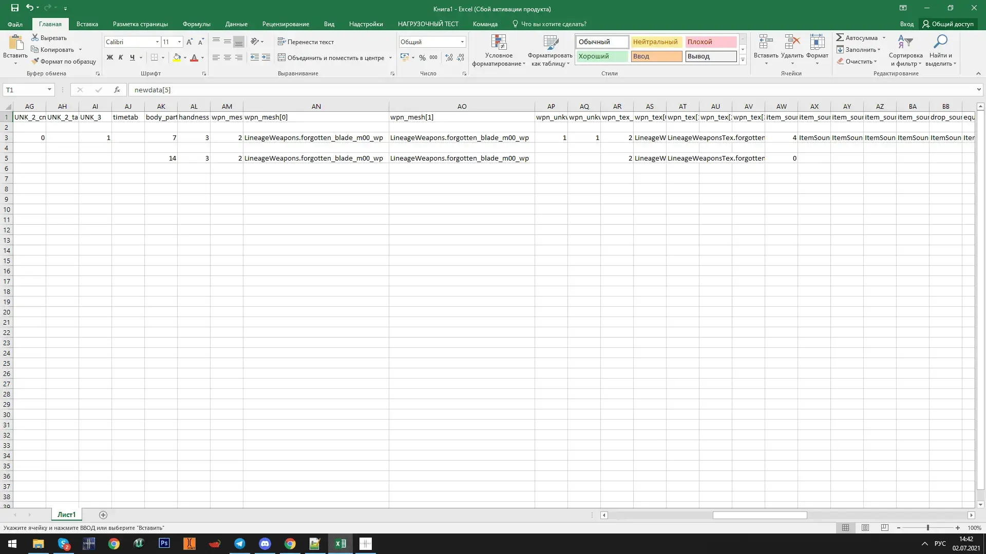Apply the Плохой cell style

711,42
